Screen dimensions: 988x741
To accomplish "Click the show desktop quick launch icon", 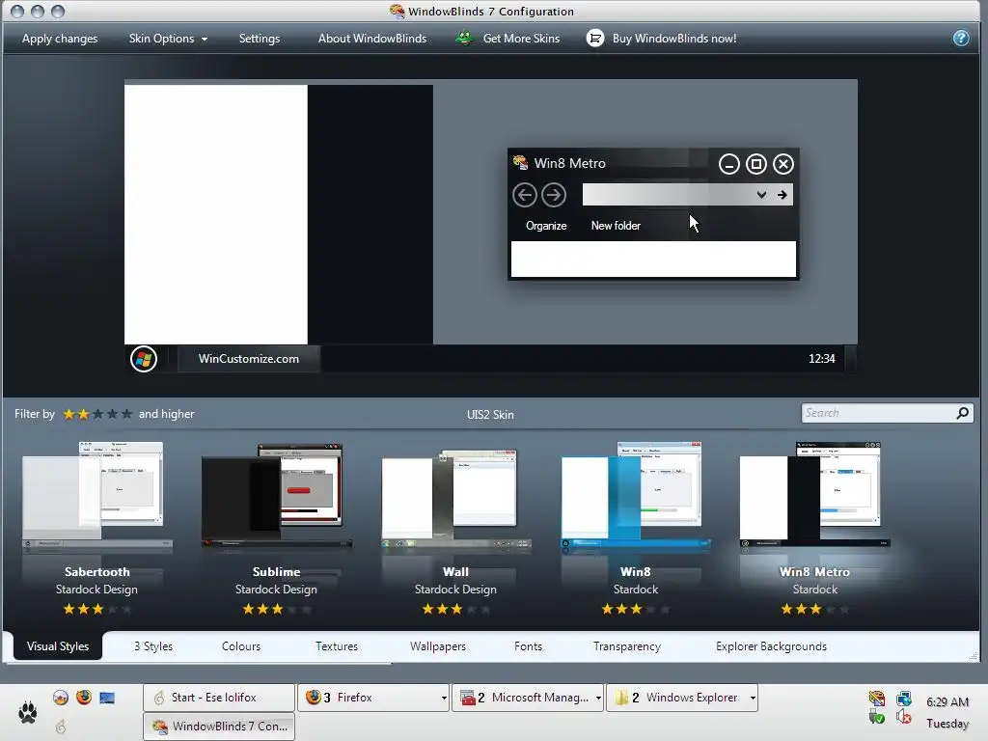I will point(107,698).
